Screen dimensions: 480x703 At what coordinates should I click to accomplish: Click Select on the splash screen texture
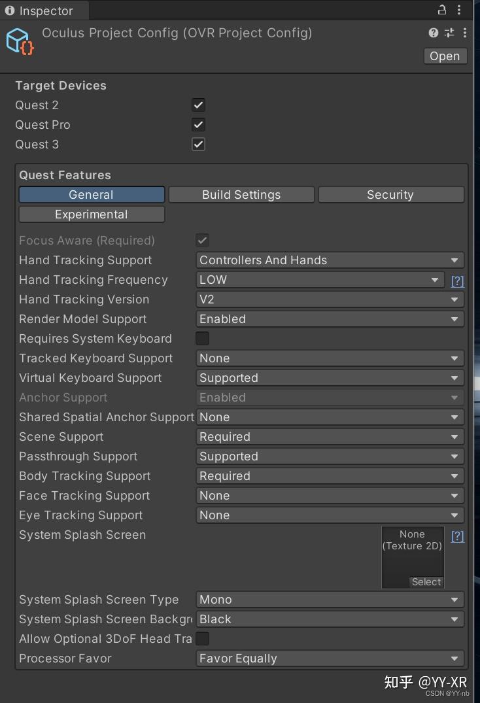[426, 581]
